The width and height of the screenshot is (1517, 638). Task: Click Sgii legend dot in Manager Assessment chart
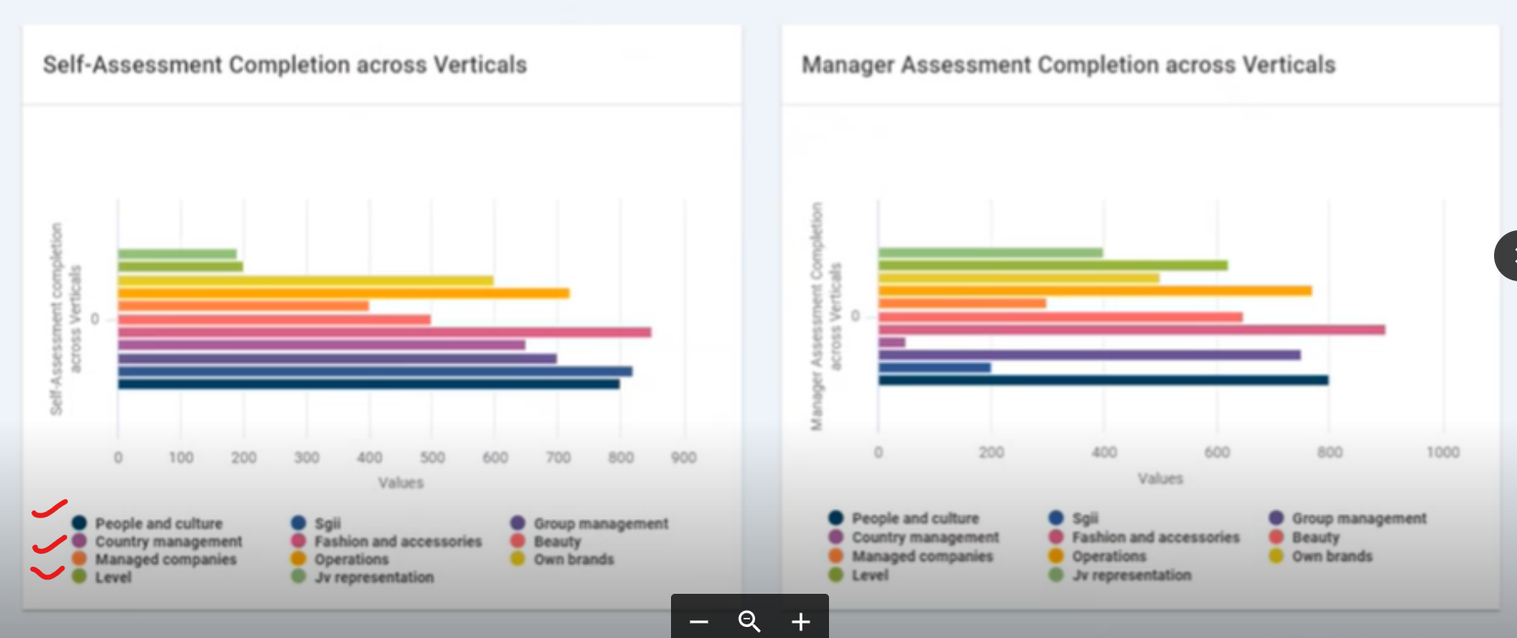click(1056, 518)
